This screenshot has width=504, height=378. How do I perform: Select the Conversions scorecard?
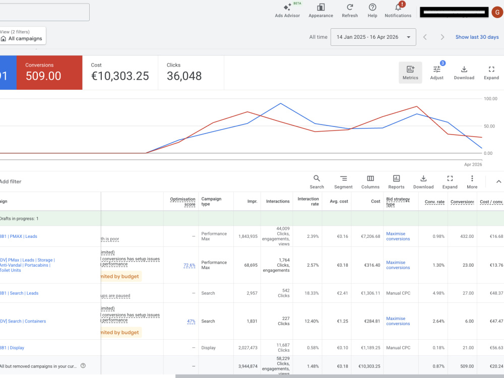tap(49, 72)
